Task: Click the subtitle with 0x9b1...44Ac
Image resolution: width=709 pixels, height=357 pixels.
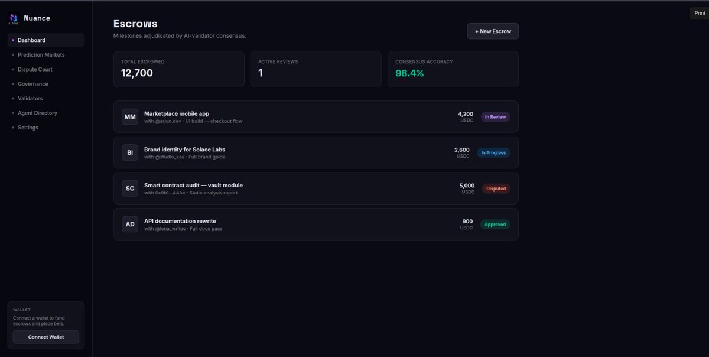Action: [191, 193]
